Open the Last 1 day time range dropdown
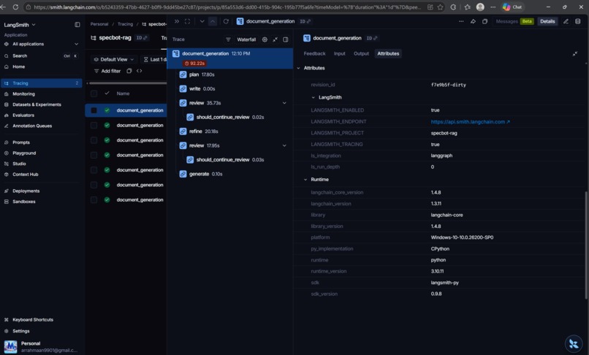589x355 pixels. (x=154, y=59)
